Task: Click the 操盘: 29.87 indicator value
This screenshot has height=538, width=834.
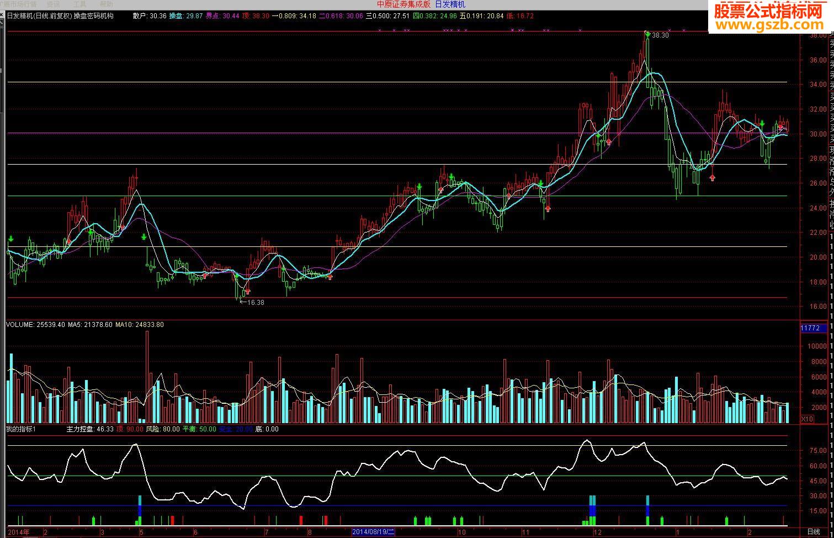Action: pyautogui.click(x=186, y=16)
